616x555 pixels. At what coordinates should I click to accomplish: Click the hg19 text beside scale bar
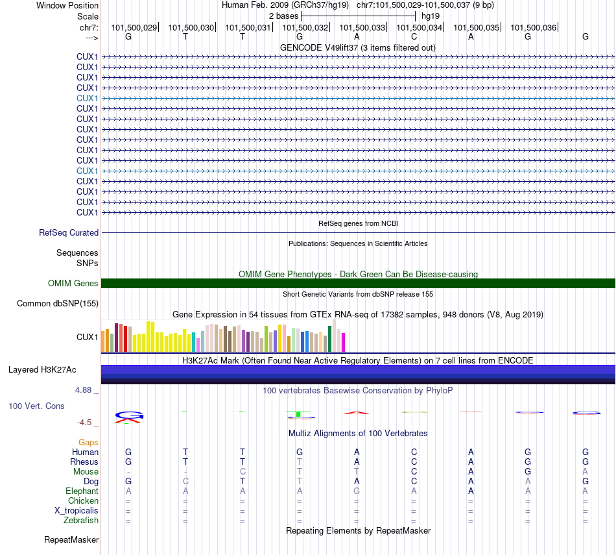point(430,16)
